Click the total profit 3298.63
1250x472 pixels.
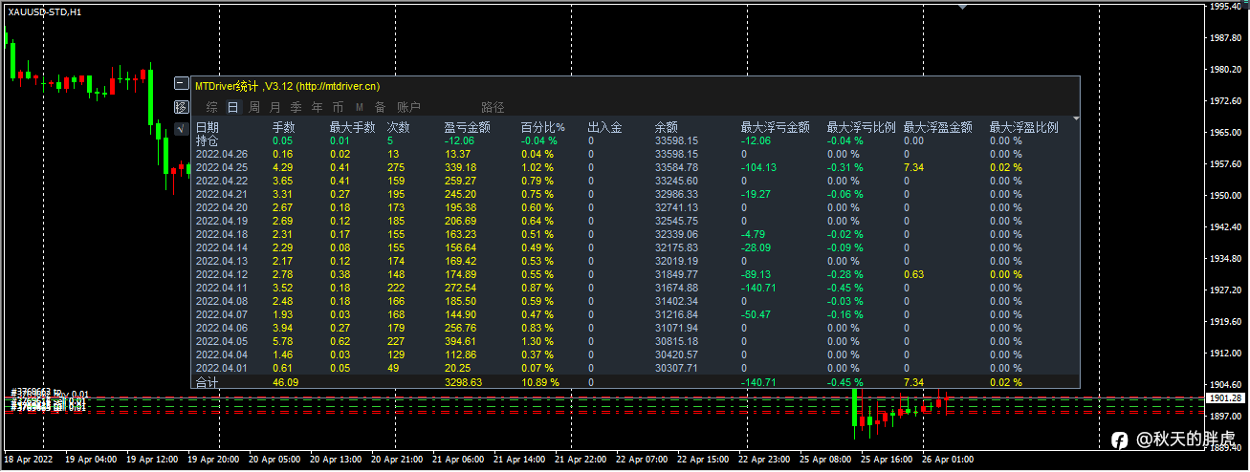click(x=463, y=382)
